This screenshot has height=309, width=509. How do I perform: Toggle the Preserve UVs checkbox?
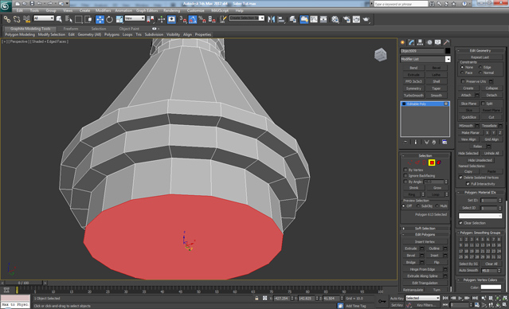pos(463,81)
